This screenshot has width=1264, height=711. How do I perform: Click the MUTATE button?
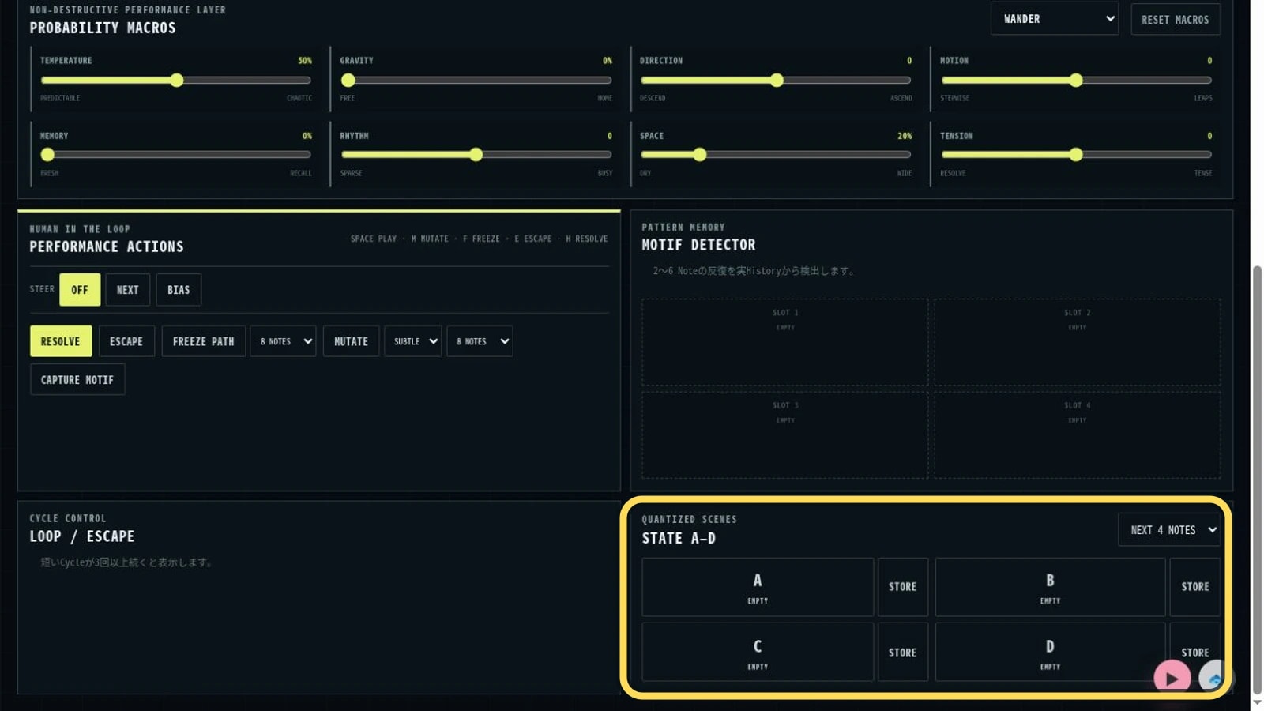[x=351, y=341]
